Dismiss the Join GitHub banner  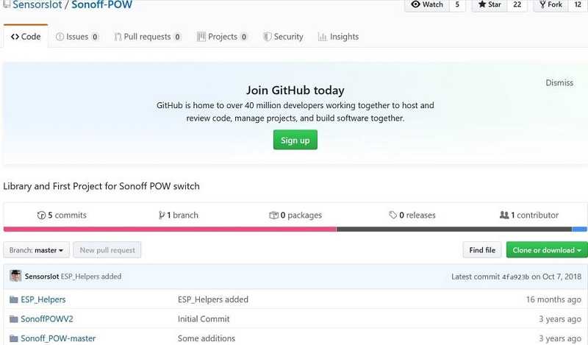pos(559,82)
